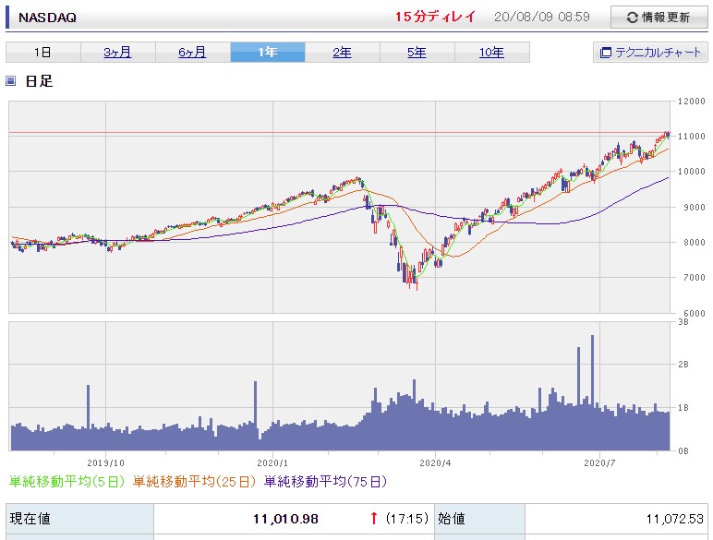The height and width of the screenshot is (540, 713).
Task: Click the latest candlestick near 11000
Action: click(668, 135)
